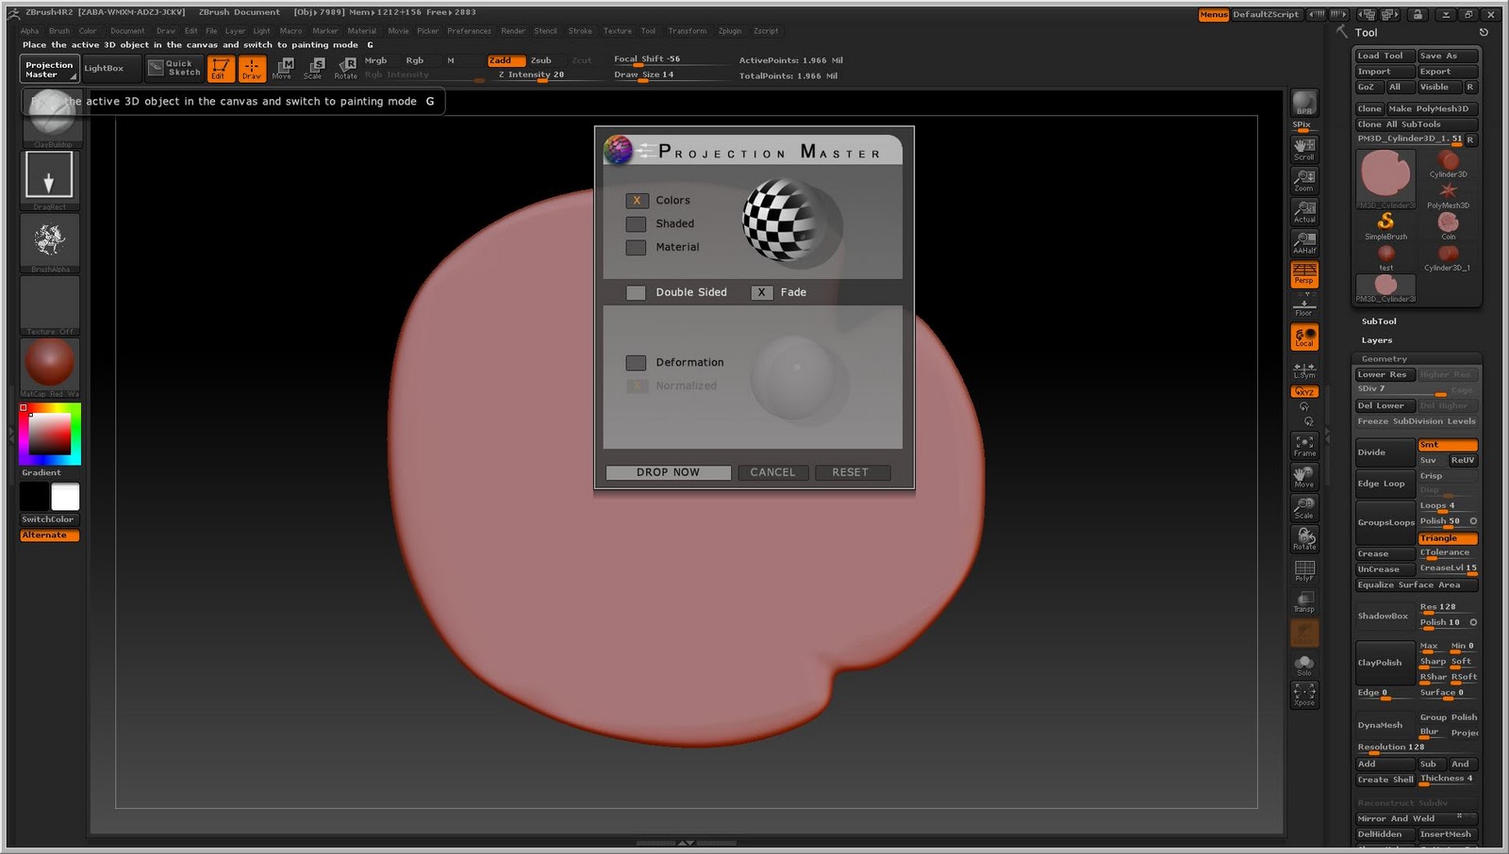Image resolution: width=1509 pixels, height=854 pixels.
Task: Select the Scale gizmo in top shelf
Action: coord(314,69)
